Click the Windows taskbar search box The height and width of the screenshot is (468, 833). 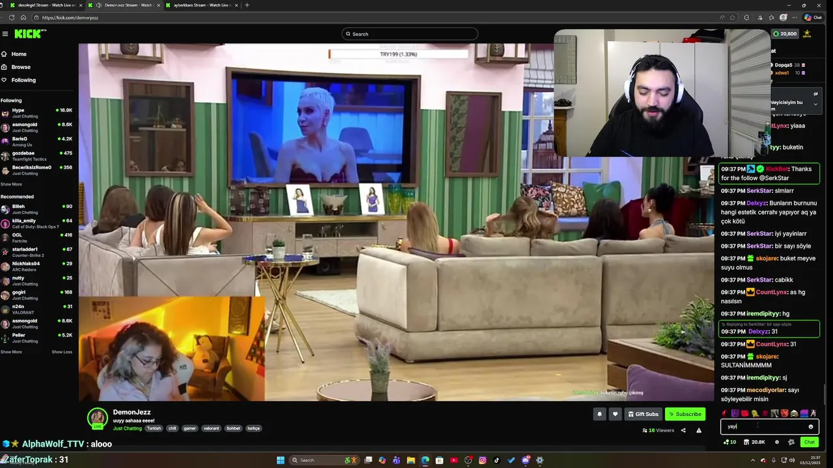[x=323, y=460]
